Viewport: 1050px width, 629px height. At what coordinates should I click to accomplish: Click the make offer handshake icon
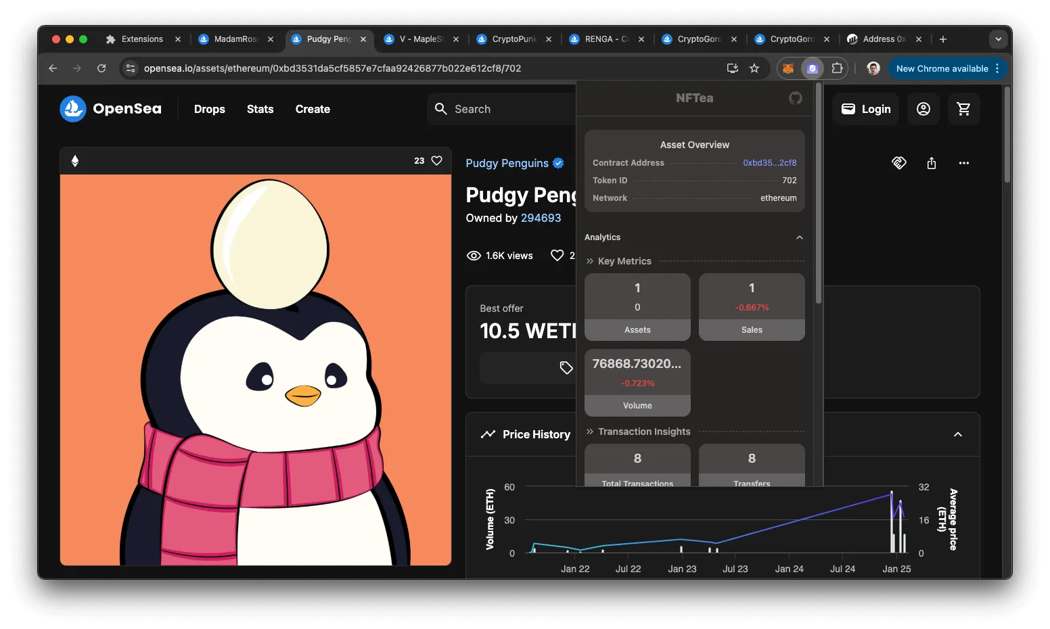click(899, 163)
